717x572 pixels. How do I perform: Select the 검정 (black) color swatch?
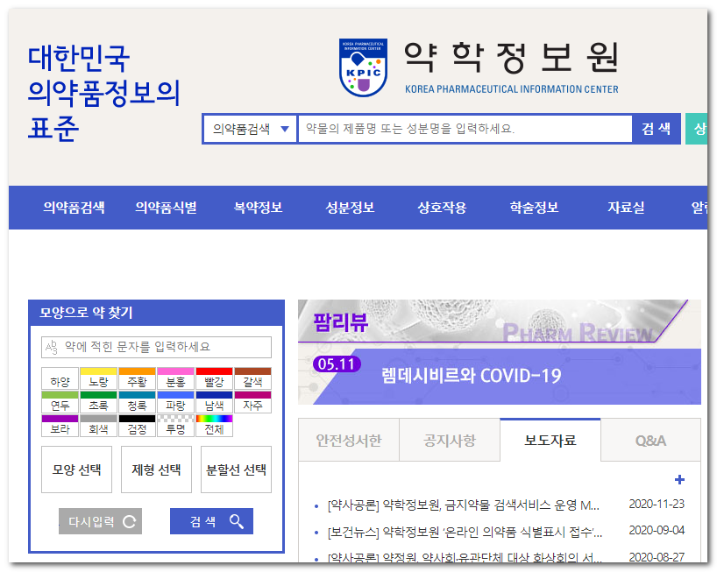138,426
